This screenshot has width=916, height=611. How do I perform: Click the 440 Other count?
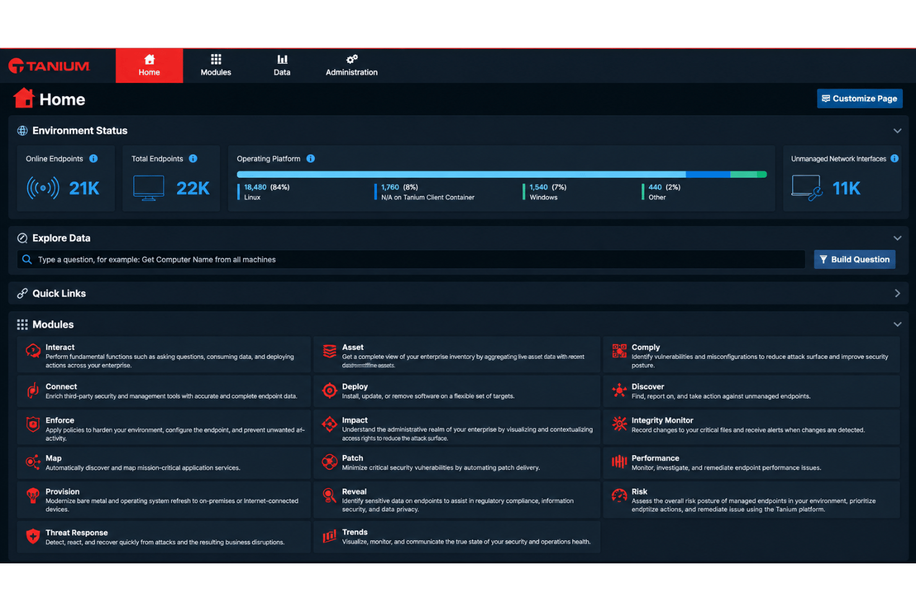point(655,187)
